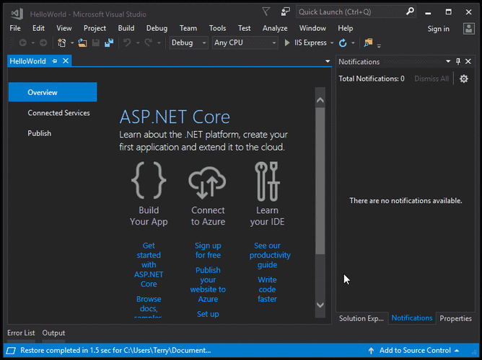Open the Debug configuration dropdown
This screenshot has width=482, height=360.
point(188,43)
